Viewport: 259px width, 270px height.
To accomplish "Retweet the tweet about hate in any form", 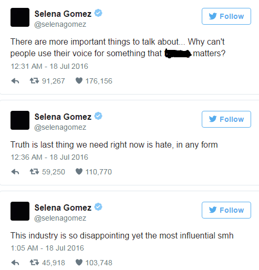I will point(34,172).
